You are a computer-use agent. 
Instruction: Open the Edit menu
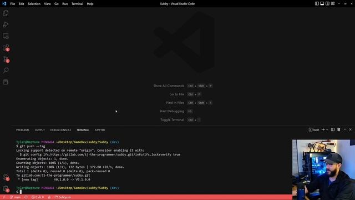tap(21, 4)
